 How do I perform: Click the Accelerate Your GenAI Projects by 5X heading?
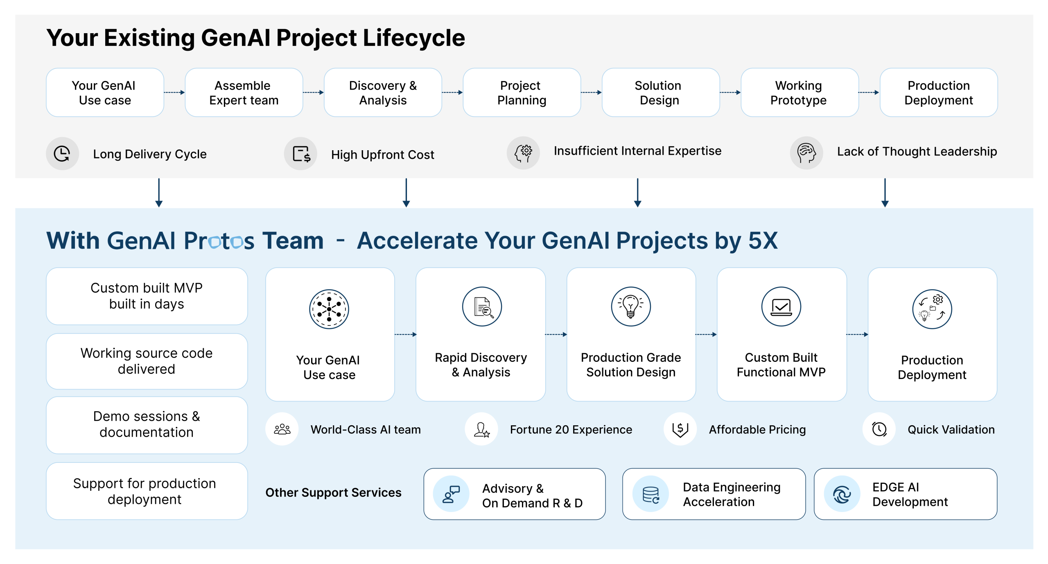(x=567, y=241)
